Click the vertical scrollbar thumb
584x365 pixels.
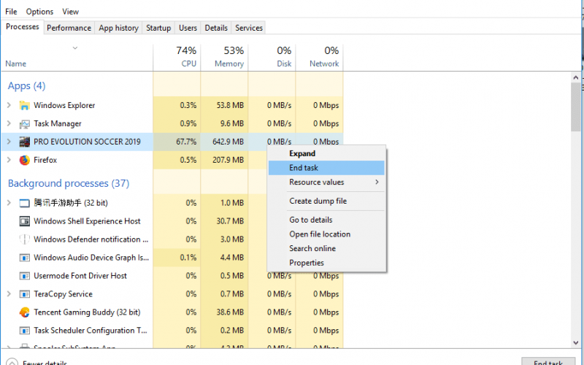tap(576, 107)
